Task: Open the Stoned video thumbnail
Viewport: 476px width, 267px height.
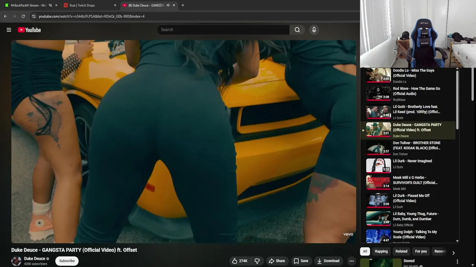Action: click(x=380, y=263)
